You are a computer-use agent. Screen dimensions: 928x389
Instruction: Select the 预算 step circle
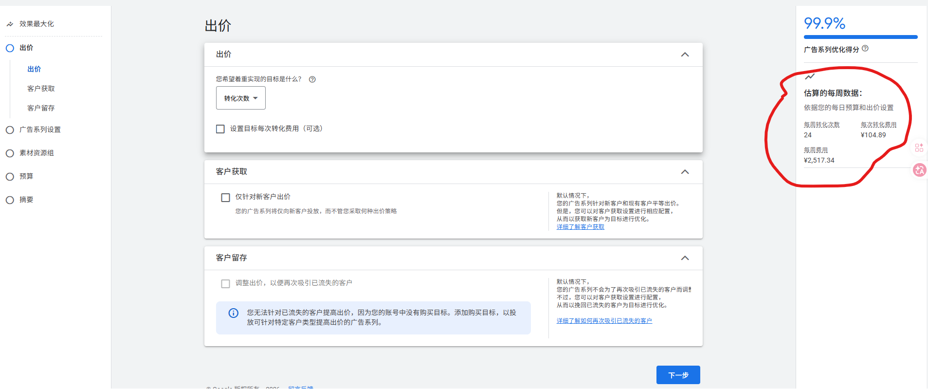10,177
